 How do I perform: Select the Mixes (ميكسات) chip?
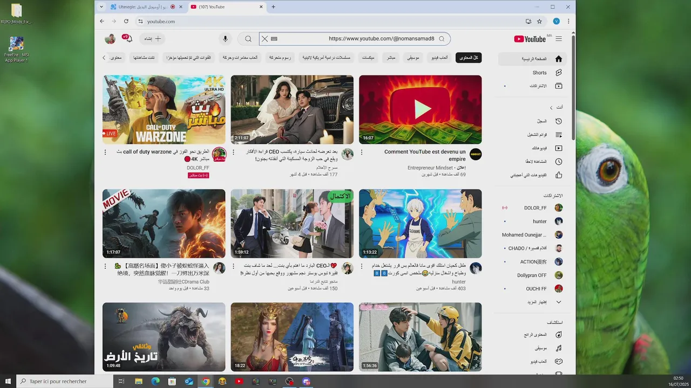click(x=368, y=57)
